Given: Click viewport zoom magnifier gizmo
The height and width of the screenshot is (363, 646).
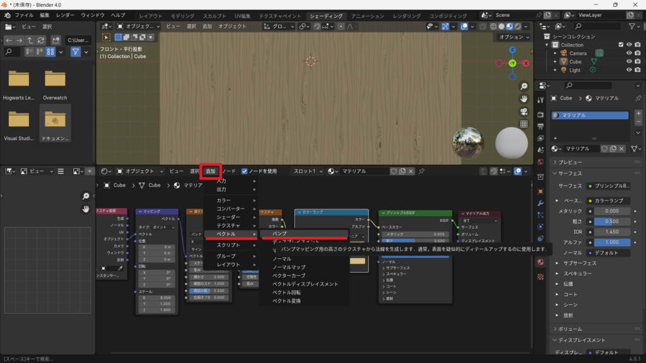Looking at the screenshot, I should click(524, 86).
